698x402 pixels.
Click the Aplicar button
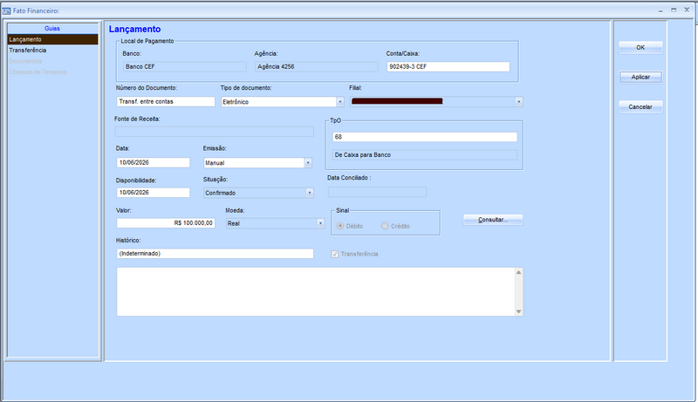[640, 77]
